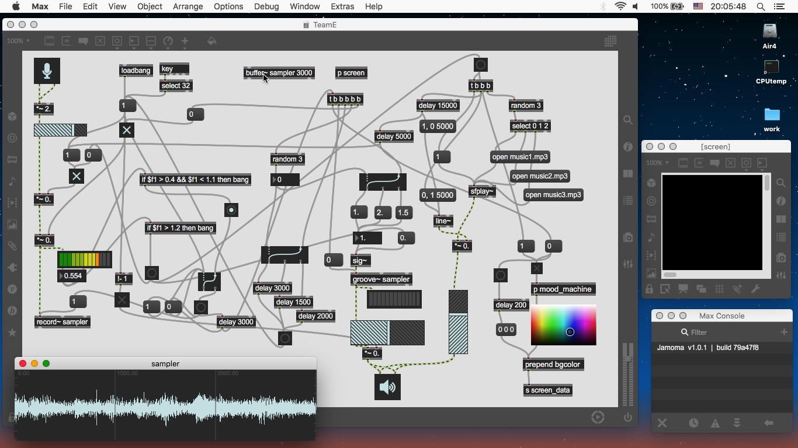Click the microphone audio input icon
The image size is (798, 448).
coord(47,71)
